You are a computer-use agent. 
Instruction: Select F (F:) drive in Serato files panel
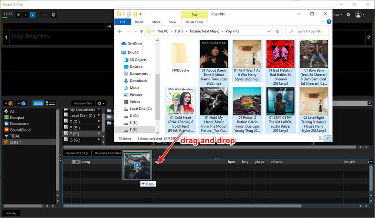82,134
